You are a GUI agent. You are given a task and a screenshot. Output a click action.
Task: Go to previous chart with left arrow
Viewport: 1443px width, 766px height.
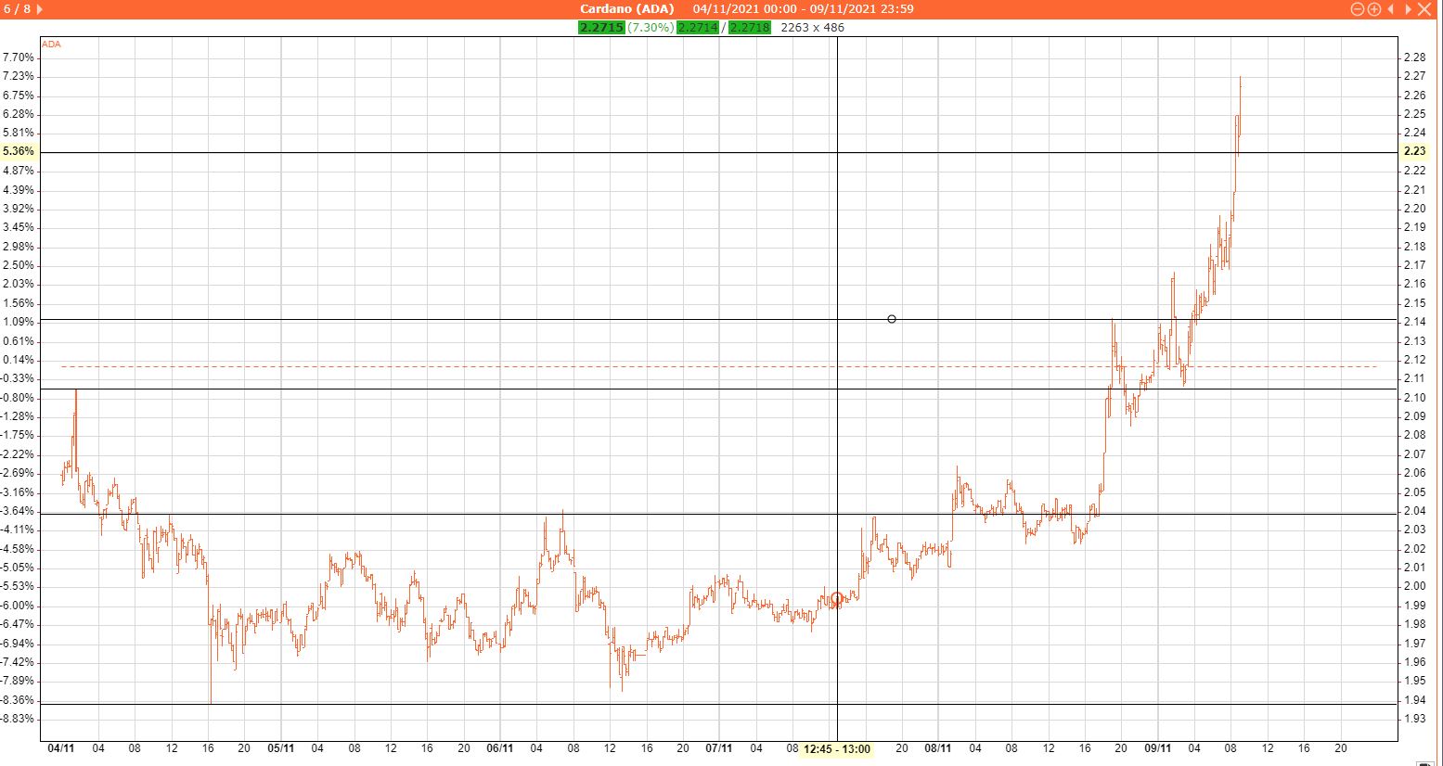[1390, 9]
